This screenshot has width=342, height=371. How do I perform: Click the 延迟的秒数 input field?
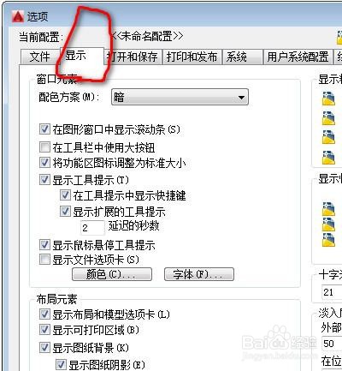coord(92,228)
